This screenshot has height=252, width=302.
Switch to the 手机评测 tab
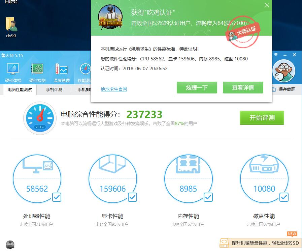coord(54,90)
